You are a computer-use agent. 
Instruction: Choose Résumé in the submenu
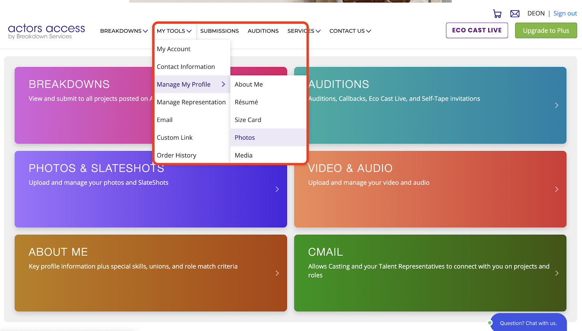click(x=268, y=102)
